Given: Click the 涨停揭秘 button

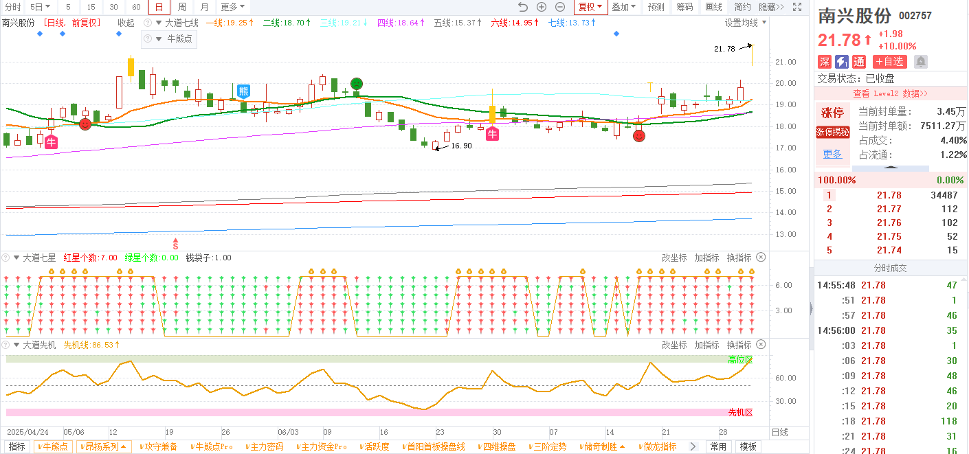Looking at the screenshot, I should pos(832,133).
